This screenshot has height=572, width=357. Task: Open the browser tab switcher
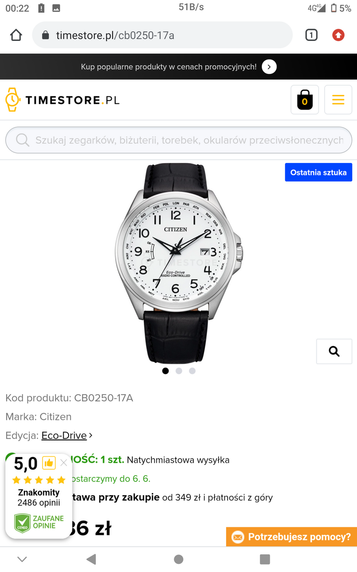[x=311, y=35]
